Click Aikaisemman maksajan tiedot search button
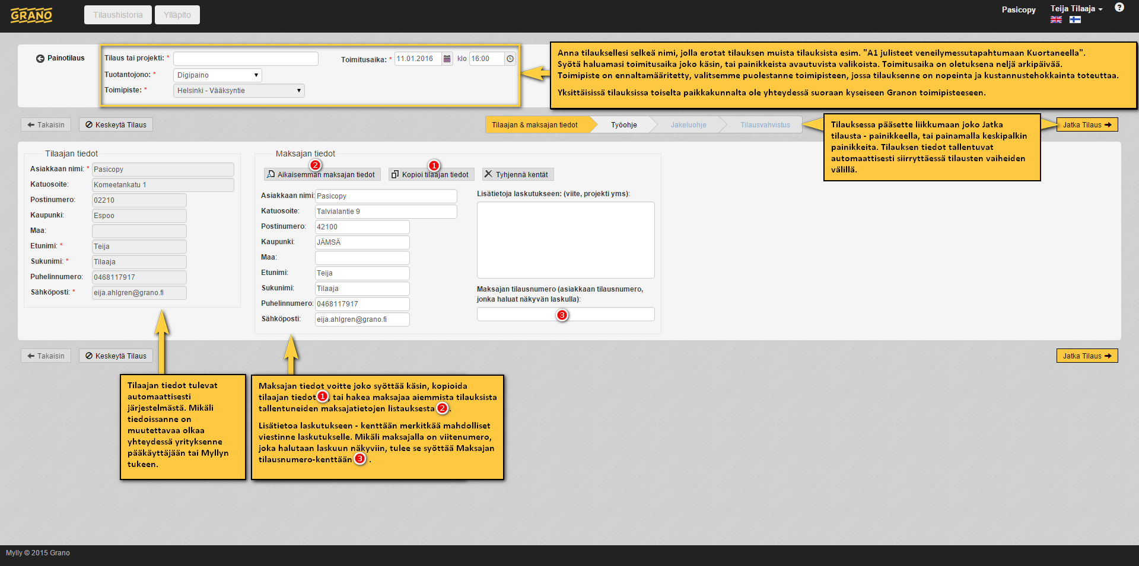 pyautogui.click(x=321, y=174)
